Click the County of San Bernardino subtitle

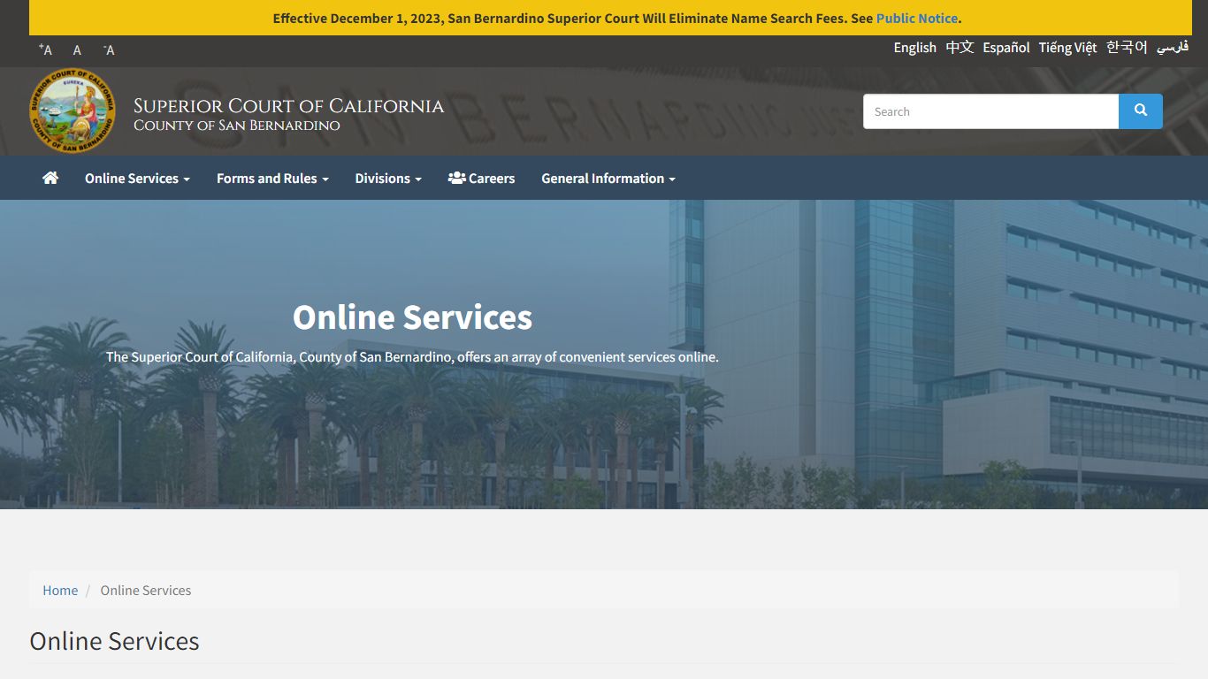pos(237,126)
